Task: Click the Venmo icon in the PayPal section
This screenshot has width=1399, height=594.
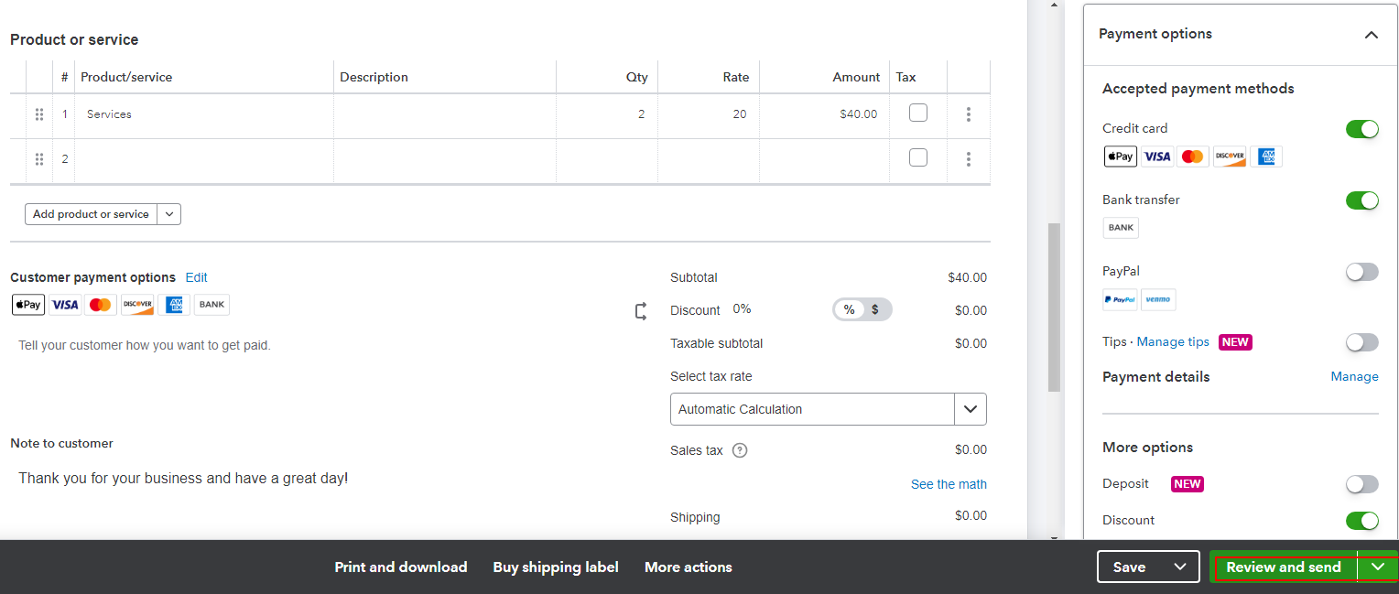Action: coord(1158,299)
